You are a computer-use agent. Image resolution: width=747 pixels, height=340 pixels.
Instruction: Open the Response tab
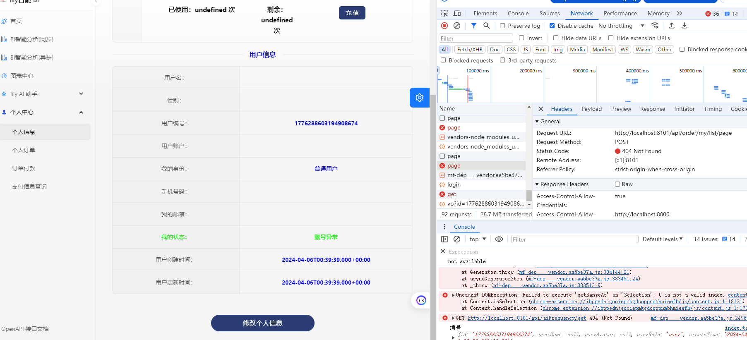pos(653,109)
